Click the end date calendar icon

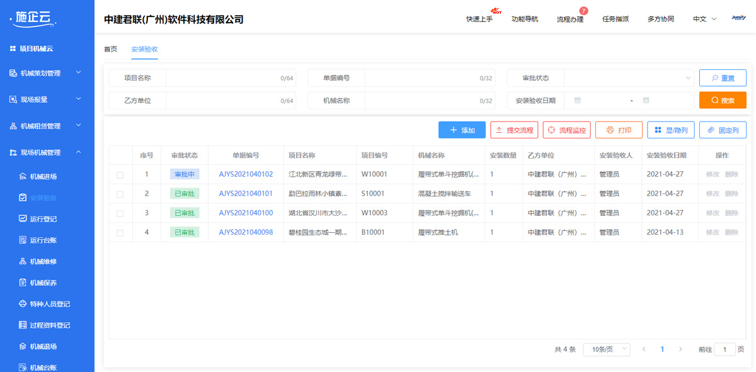(646, 100)
